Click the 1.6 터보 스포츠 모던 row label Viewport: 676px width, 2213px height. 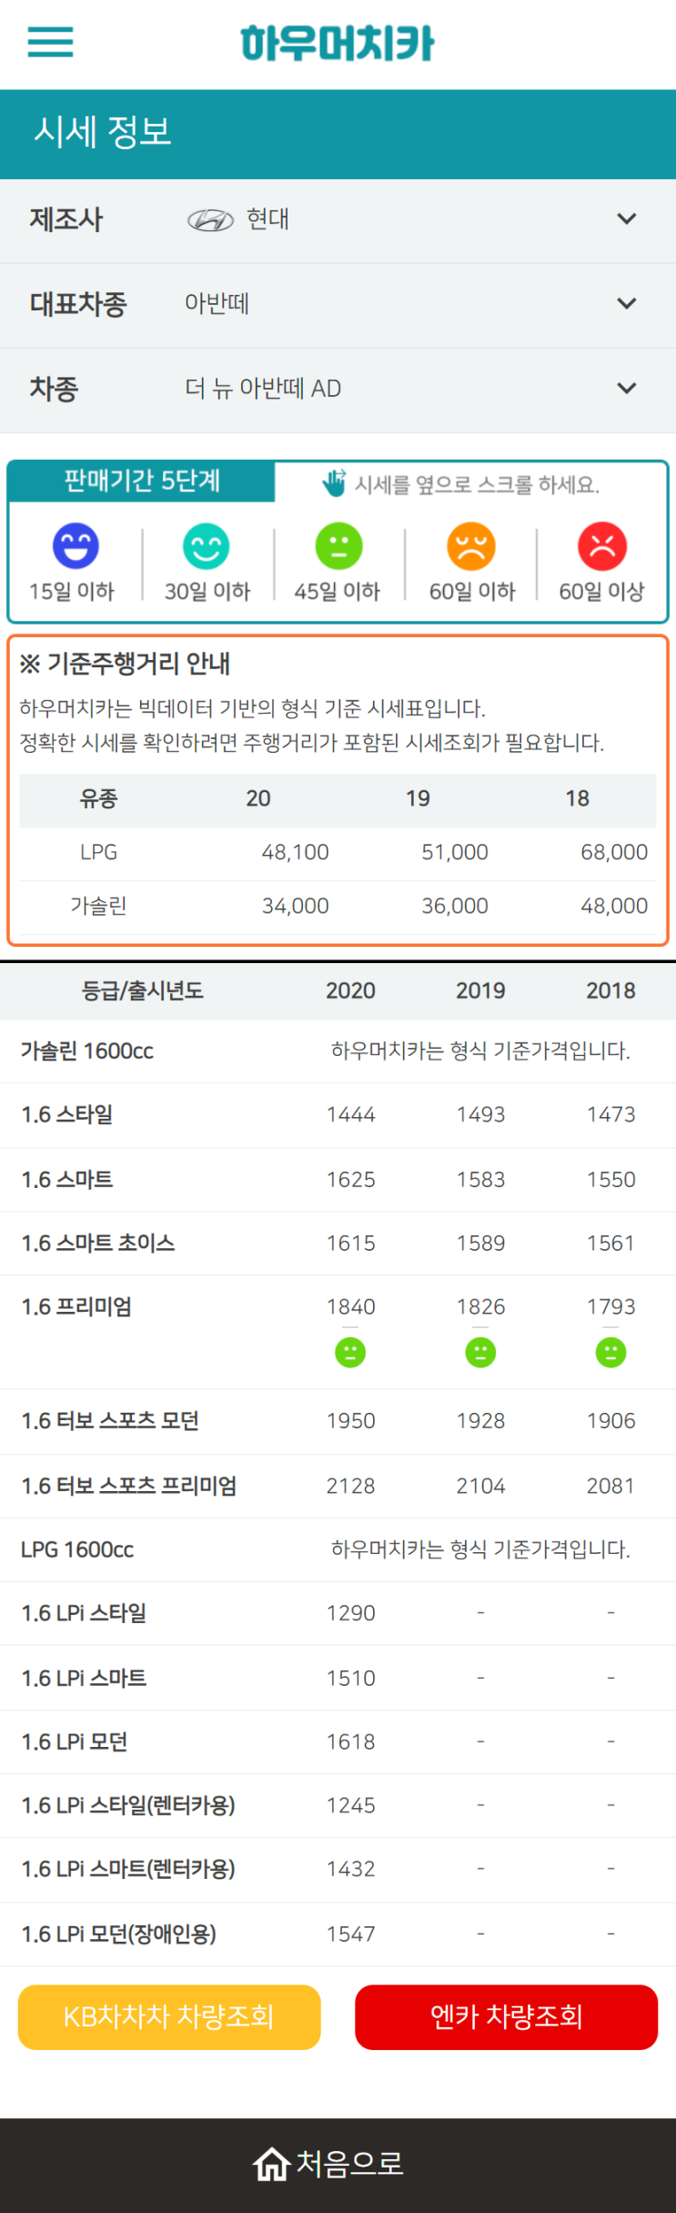tap(110, 1421)
